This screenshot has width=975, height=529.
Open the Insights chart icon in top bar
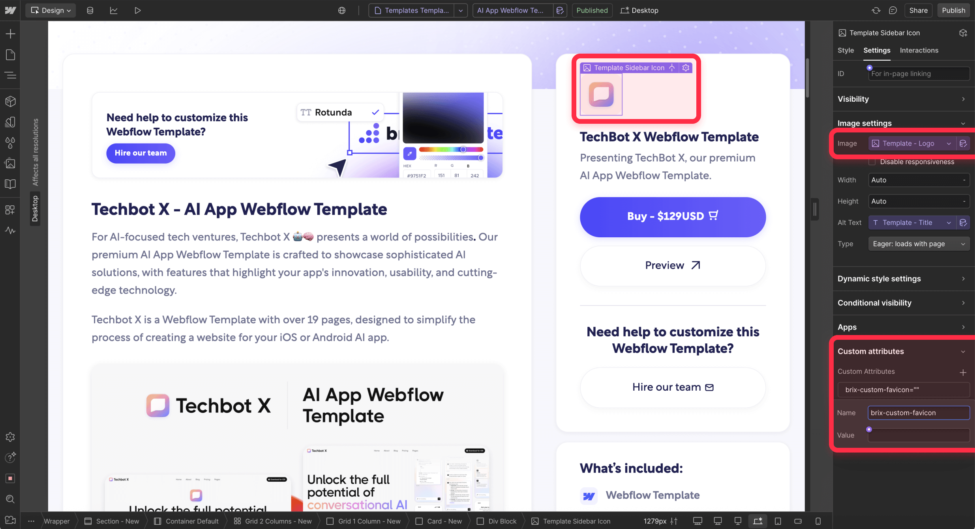click(114, 10)
